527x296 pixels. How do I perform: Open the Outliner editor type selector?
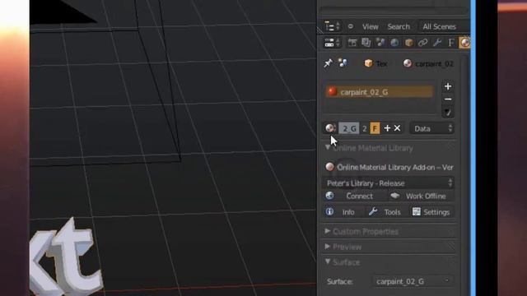coord(333,26)
